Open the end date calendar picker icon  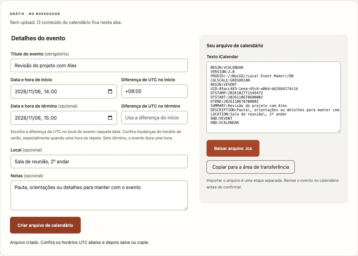point(110,118)
